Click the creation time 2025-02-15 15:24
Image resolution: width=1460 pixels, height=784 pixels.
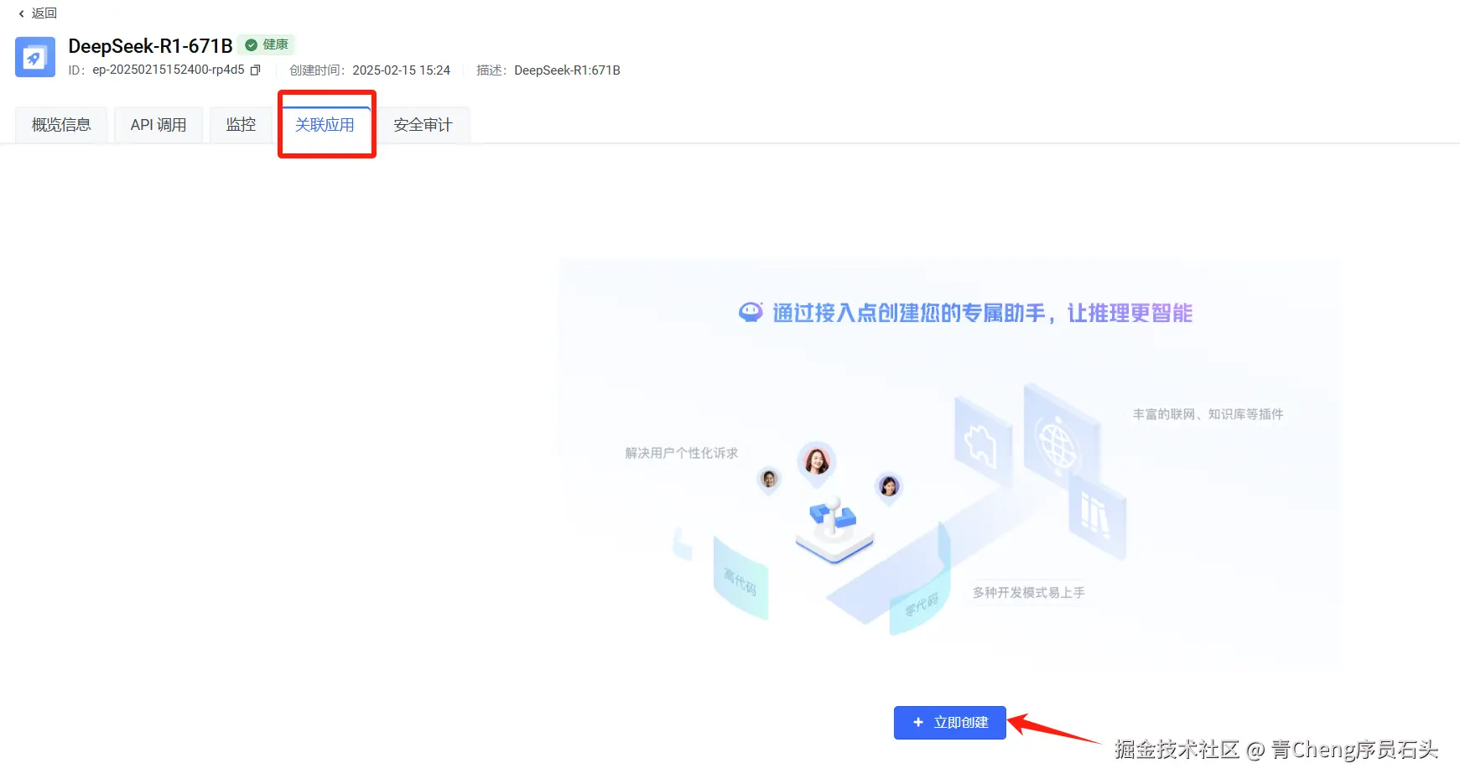click(402, 70)
